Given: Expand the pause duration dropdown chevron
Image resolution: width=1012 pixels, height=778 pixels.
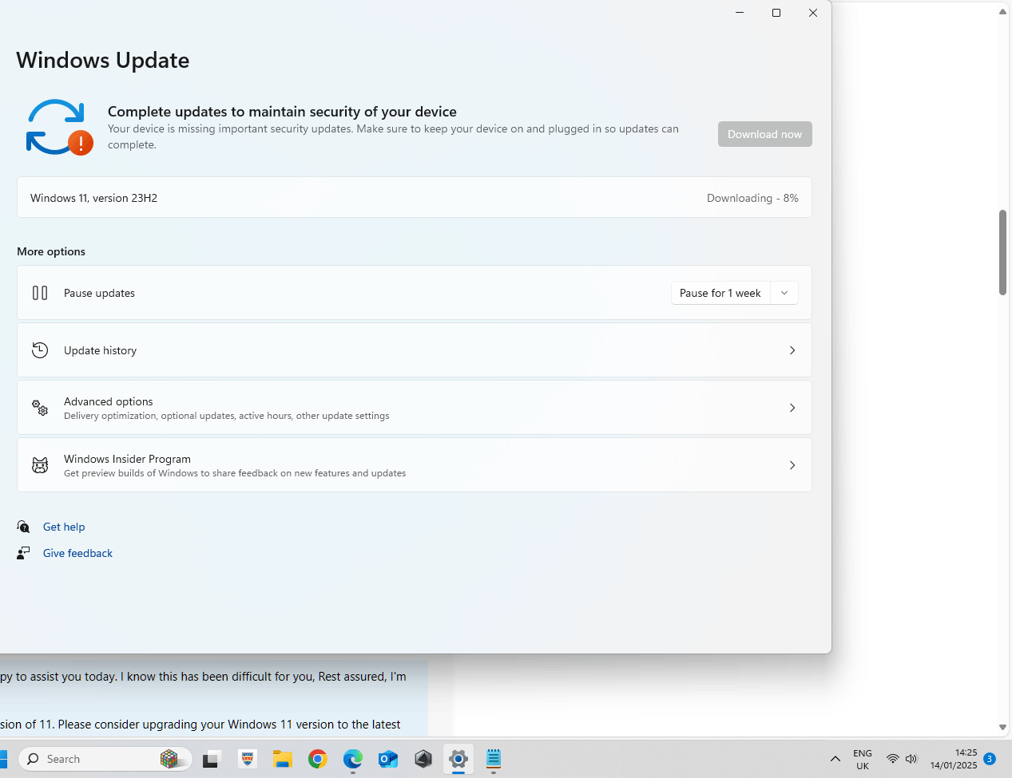Looking at the screenshot, I should pos(784,293).
